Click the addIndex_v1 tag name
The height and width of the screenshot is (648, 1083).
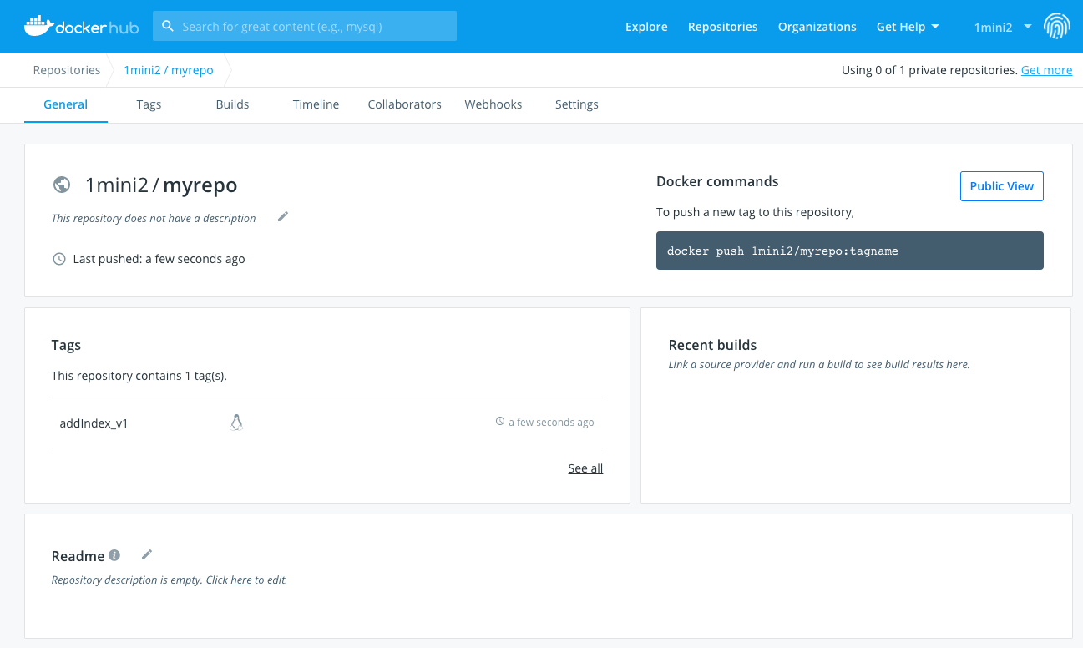tap(94, 423)
